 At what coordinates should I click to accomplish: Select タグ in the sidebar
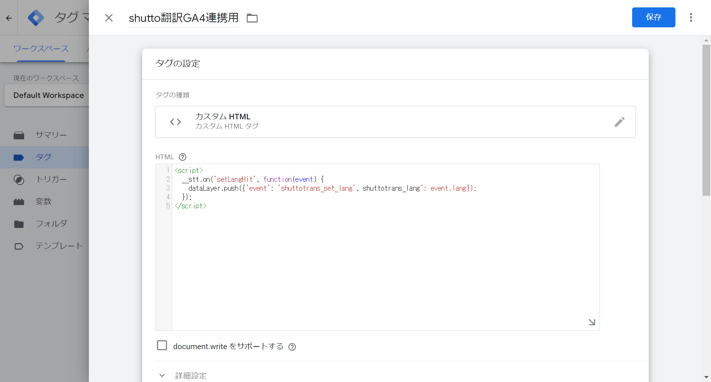[x=44, y=157]
